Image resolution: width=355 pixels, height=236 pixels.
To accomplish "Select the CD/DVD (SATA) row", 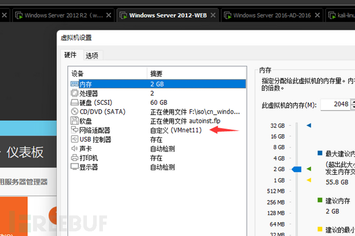I will click(158, 112).
